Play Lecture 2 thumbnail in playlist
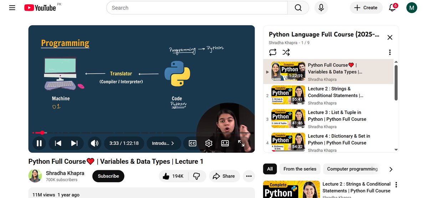Viewport: 428px width, 198px height. coord(288,95)
